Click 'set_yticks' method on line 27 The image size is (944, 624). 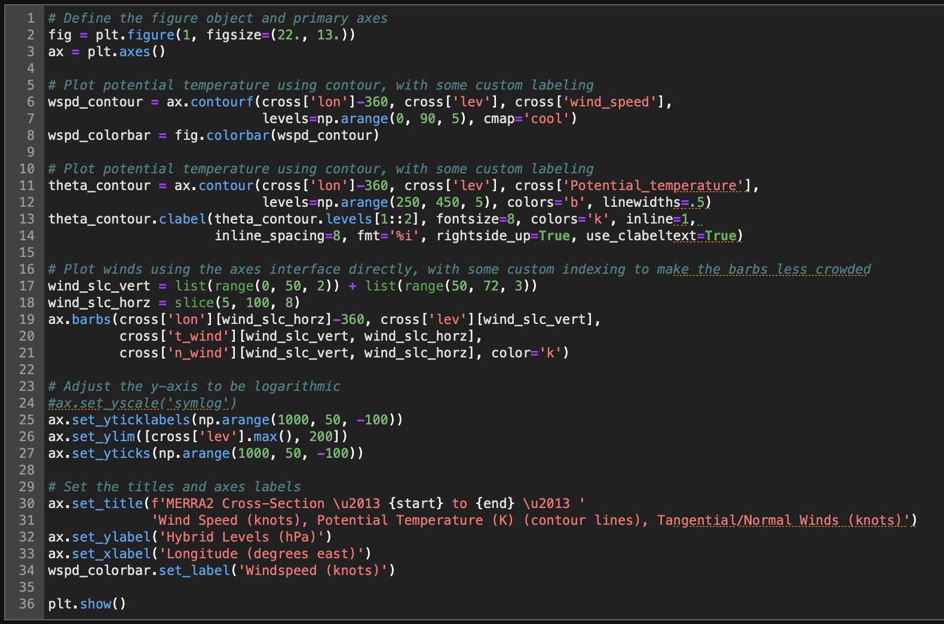pos(111,453)
